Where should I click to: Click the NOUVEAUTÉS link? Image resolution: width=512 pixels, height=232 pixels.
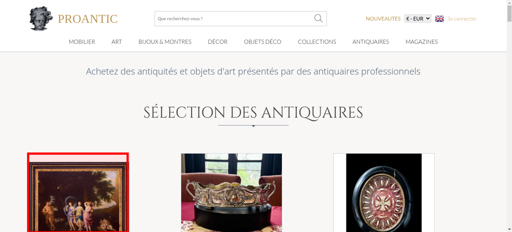(x=383, y=19)
